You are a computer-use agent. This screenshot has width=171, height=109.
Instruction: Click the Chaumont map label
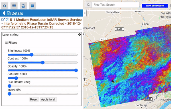(x=89, y=28)
